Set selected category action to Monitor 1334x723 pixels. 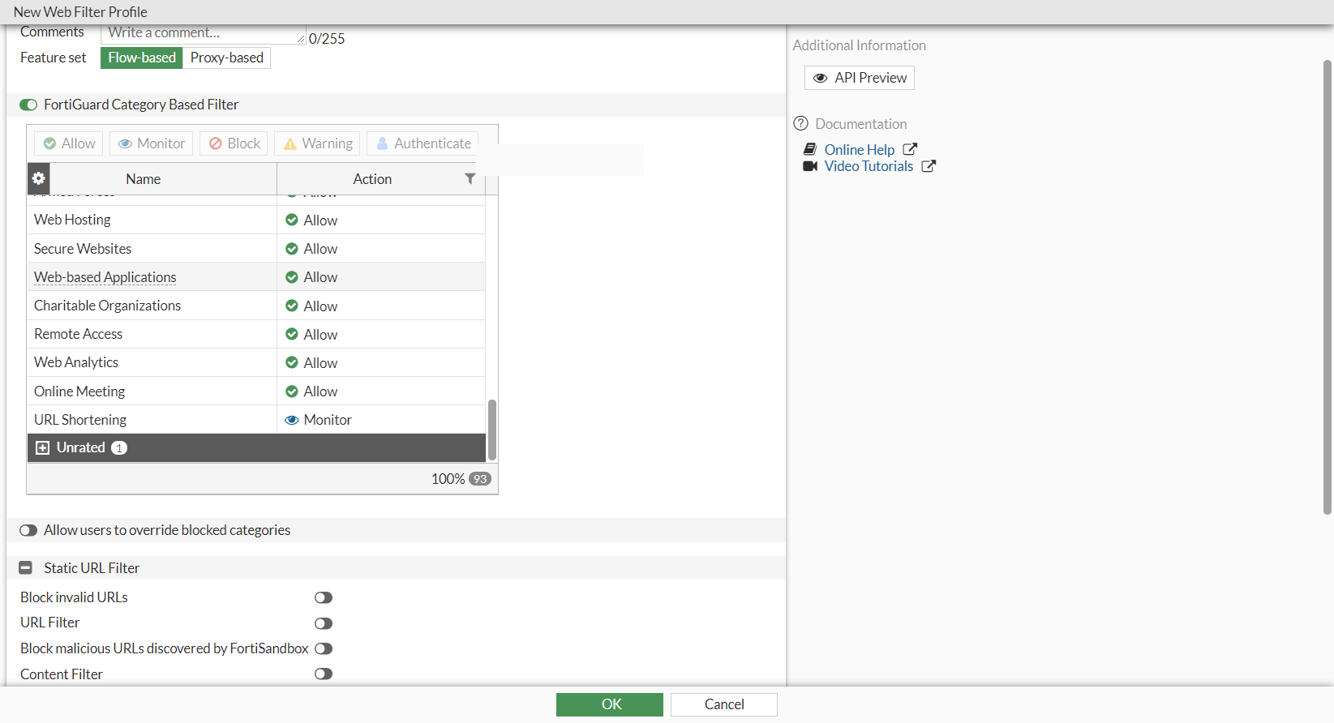pos(152,143)
